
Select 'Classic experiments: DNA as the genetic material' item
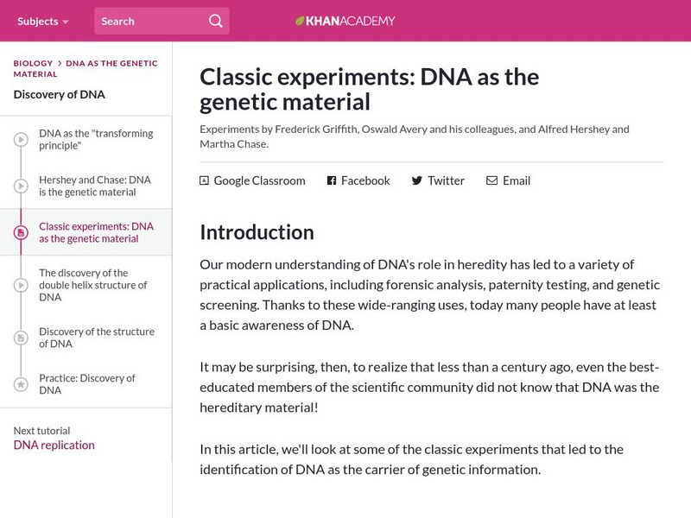pos(96,232)
